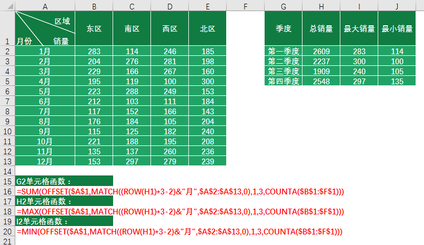The image size is (424, 245).
Task: Click the 1月 row label cell
Action: click(x=45, y=51)
